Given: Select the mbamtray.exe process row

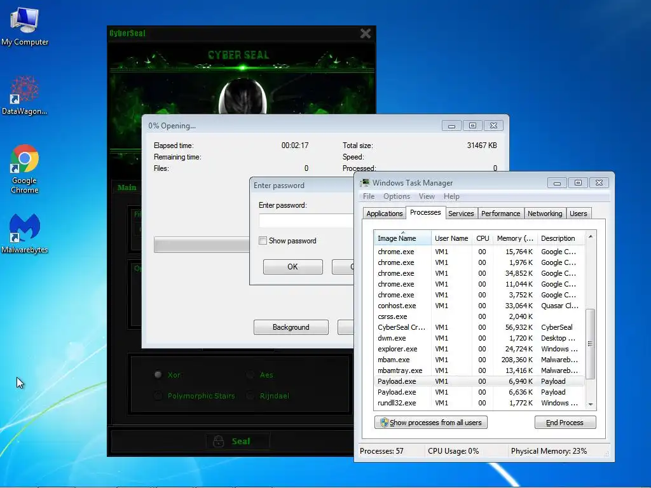Looking at the screenshot, I should [x=479, y=370].
